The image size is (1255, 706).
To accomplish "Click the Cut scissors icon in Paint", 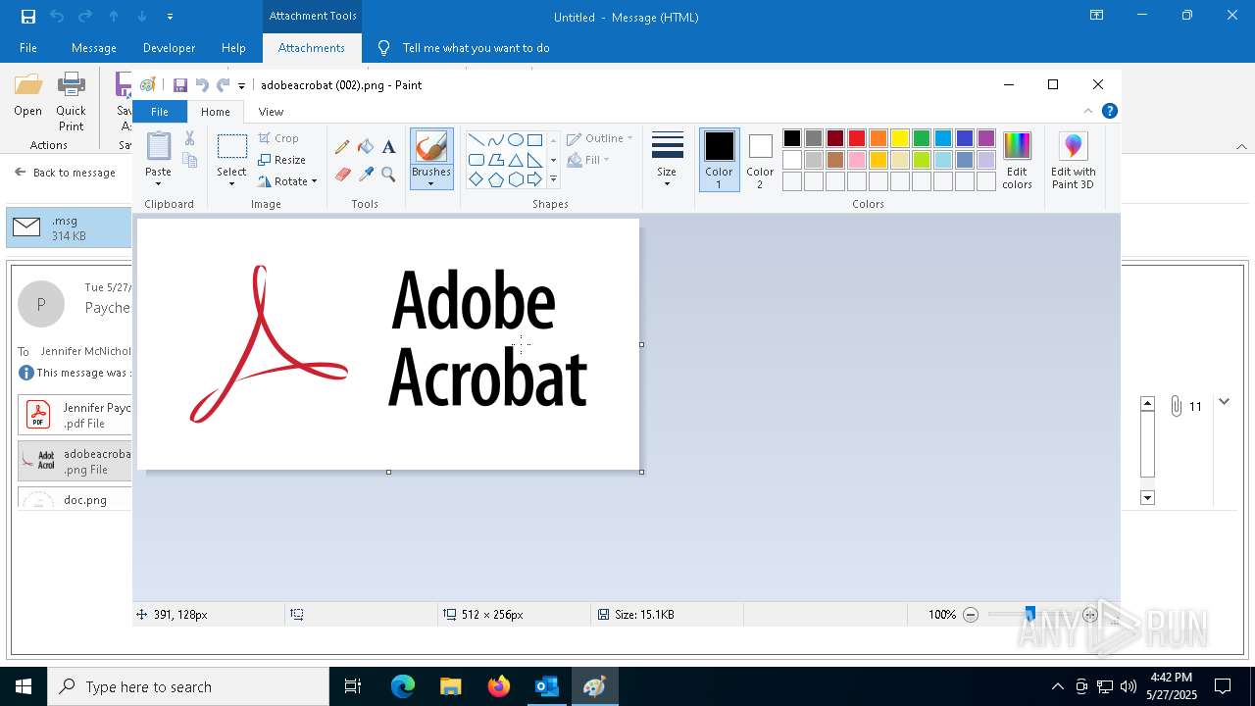I will pyautogui.click(x=189, y=138).
